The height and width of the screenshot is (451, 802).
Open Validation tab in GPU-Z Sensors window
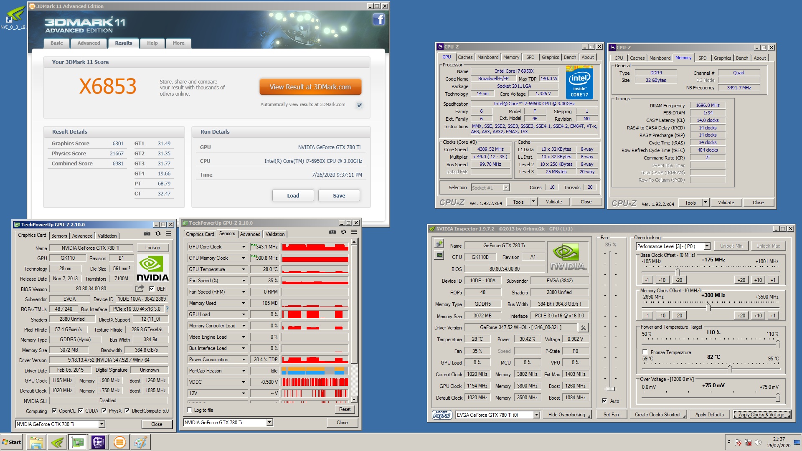[x=275, y=234]
